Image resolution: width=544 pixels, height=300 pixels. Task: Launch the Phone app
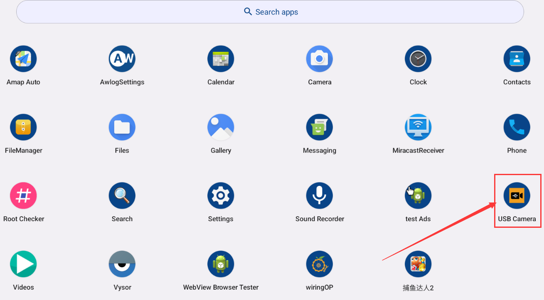point(517,127)
